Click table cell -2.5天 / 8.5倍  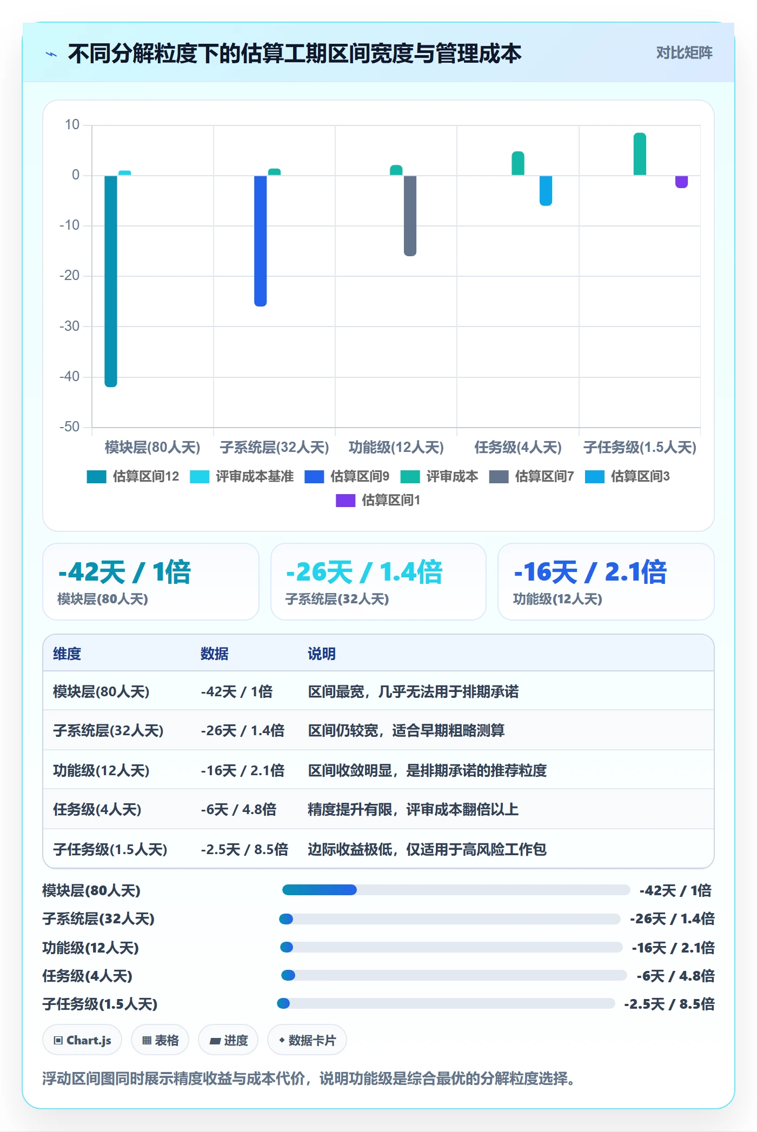click(244, 849)
